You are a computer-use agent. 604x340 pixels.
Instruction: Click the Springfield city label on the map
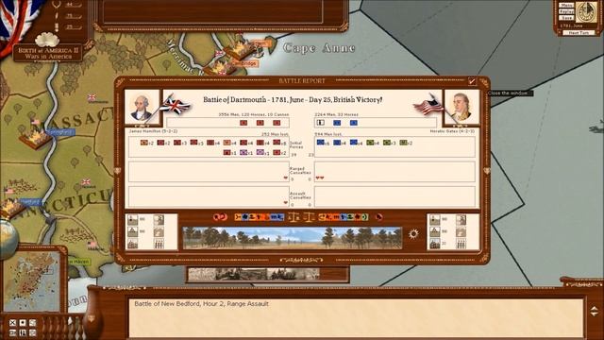[60, 132]
